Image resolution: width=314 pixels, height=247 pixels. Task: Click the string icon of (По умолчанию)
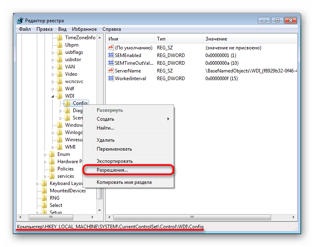[x=111, y=47]
